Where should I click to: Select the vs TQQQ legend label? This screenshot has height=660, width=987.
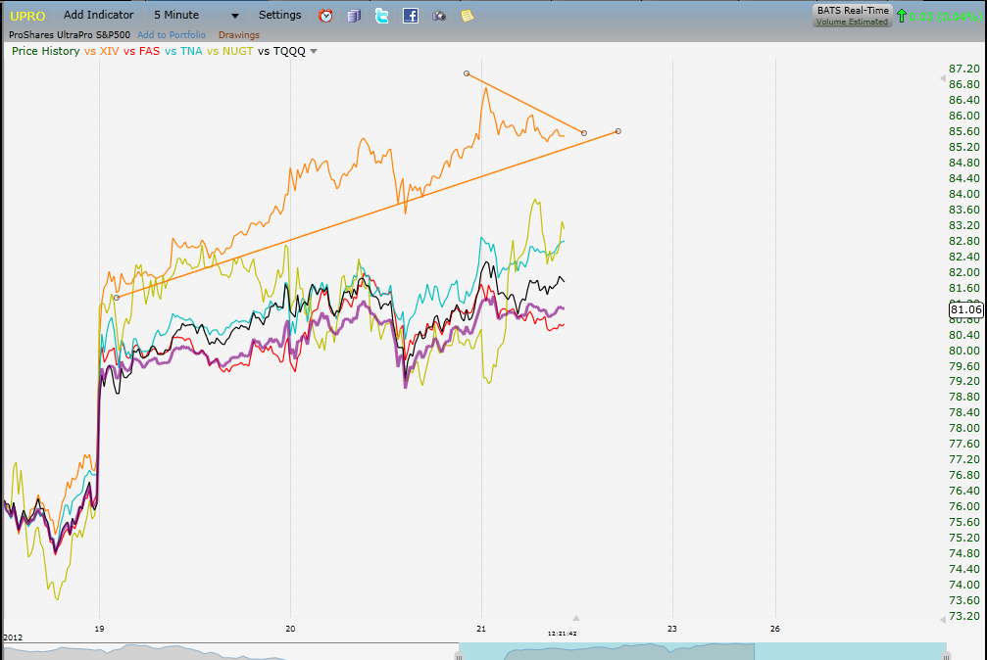[x=281, y=51]
